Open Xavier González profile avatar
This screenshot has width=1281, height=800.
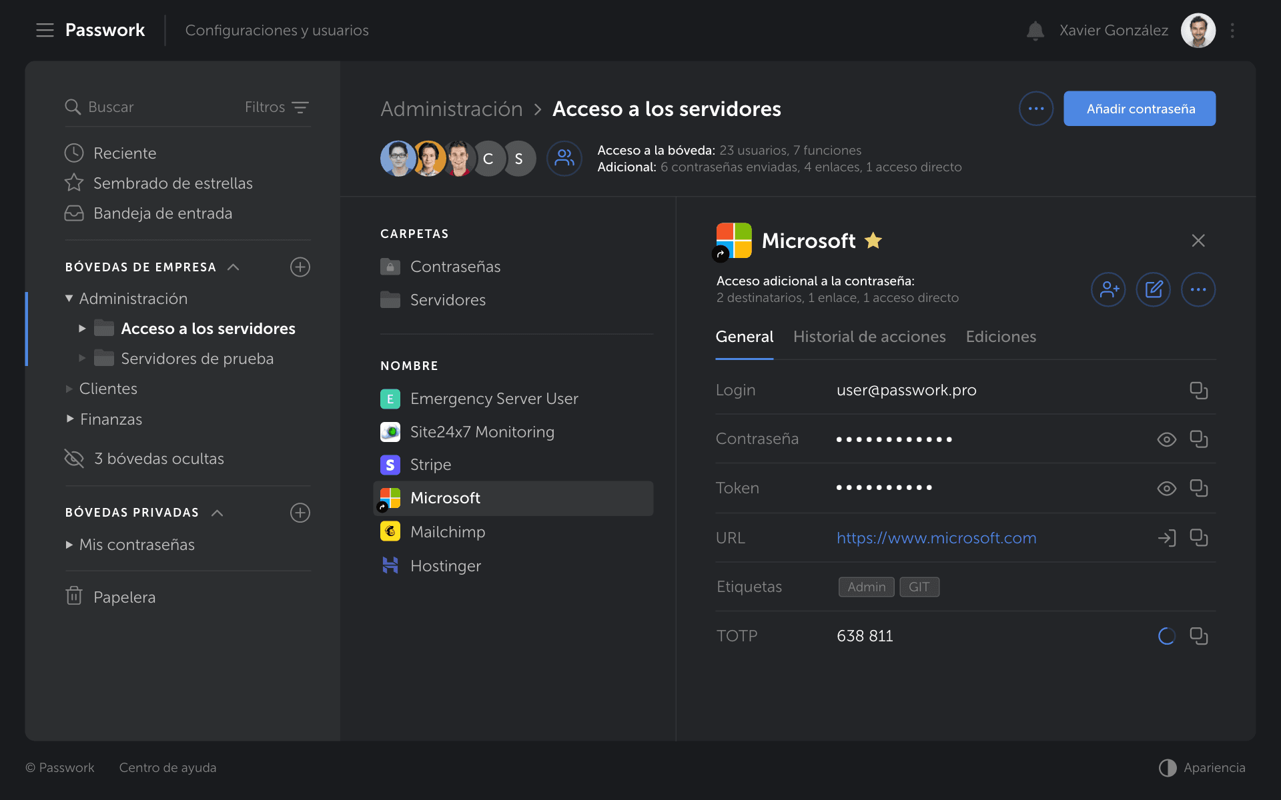pyautogui.click(x=1198, y=31)
